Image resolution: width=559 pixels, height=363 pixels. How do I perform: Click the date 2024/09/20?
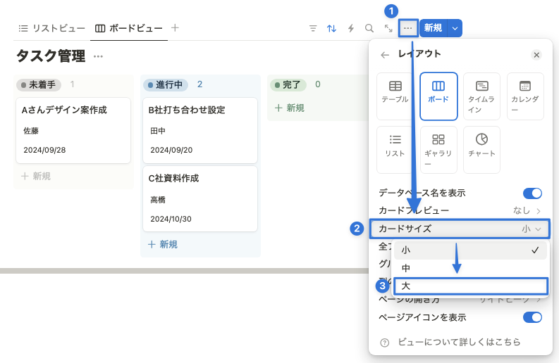(171, 150)
